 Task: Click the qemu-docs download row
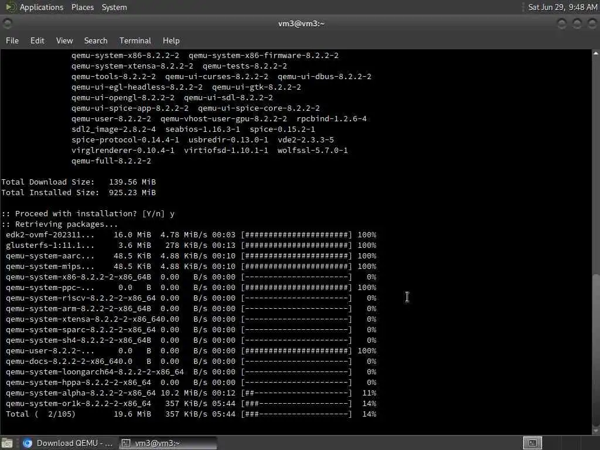click(x=191, y=362)
